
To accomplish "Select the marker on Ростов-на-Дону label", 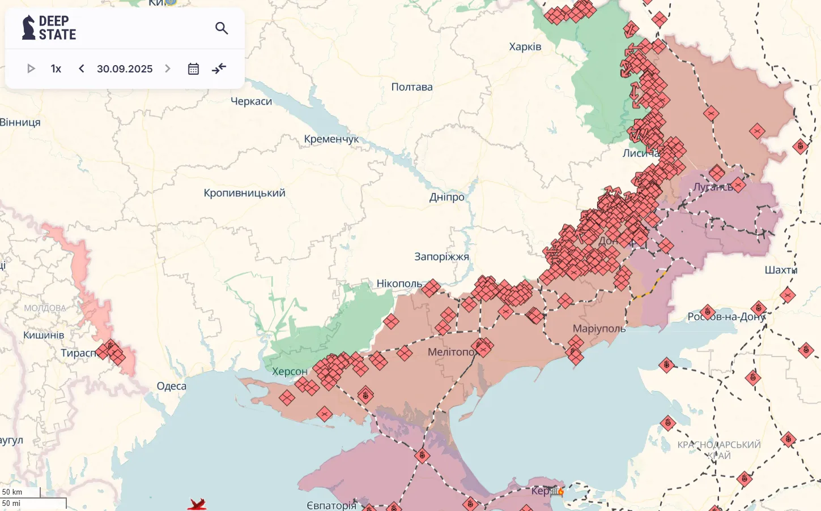I will (x=707, y=312).
